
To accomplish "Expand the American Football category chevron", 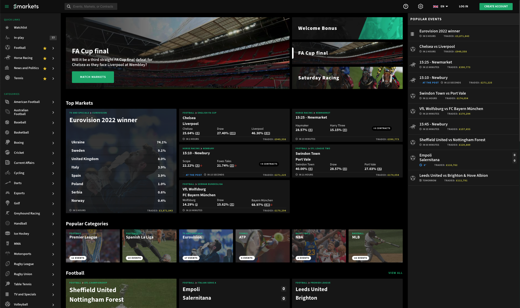I will tap(53, 102).
